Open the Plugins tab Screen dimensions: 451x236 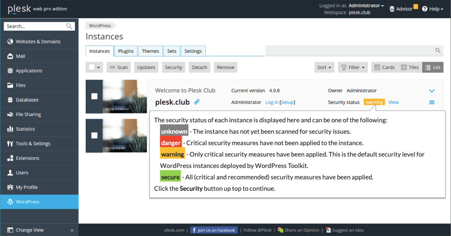pos(126,51)
